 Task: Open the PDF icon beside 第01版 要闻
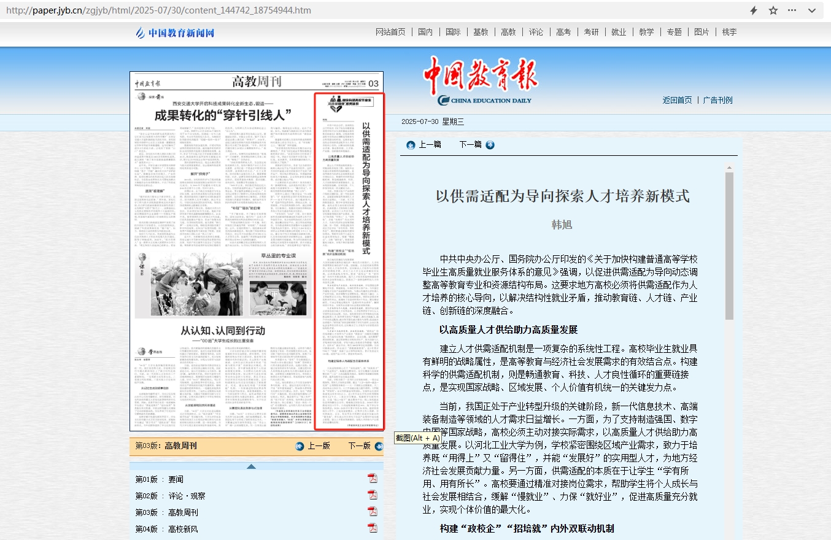pyautogui.click(x=373, y=479)
